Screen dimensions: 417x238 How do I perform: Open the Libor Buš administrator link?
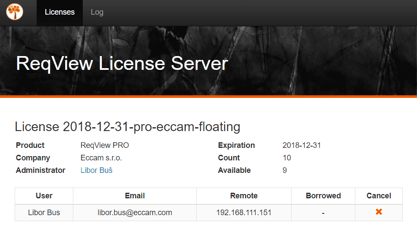[97, 170]
